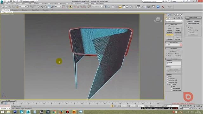The width and height of the screenshot is (203, 114).
Task: Collapse the Parameters rollout
Action: tap(174, 59)
